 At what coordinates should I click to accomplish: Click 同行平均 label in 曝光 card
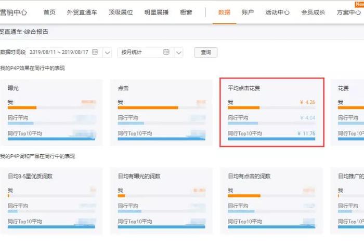(18, 118)
